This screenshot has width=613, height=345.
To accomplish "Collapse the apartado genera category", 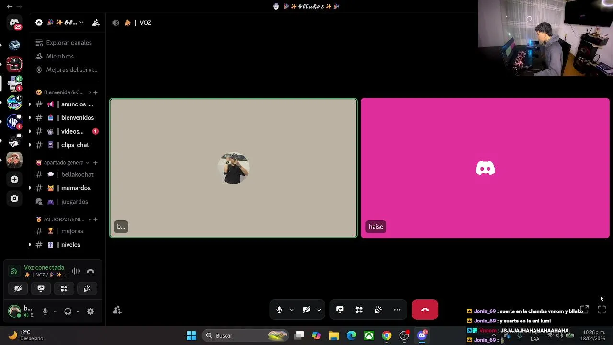I will pos(63,162).
